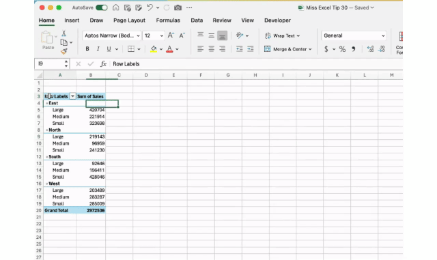
Task: Collapse the North group in pivot table
Action: coord(47,130)
